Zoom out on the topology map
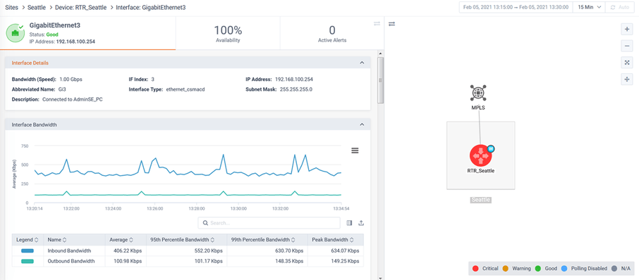This screenshot has height=280, width=639. pyautogui.click(x=627, y=46)
